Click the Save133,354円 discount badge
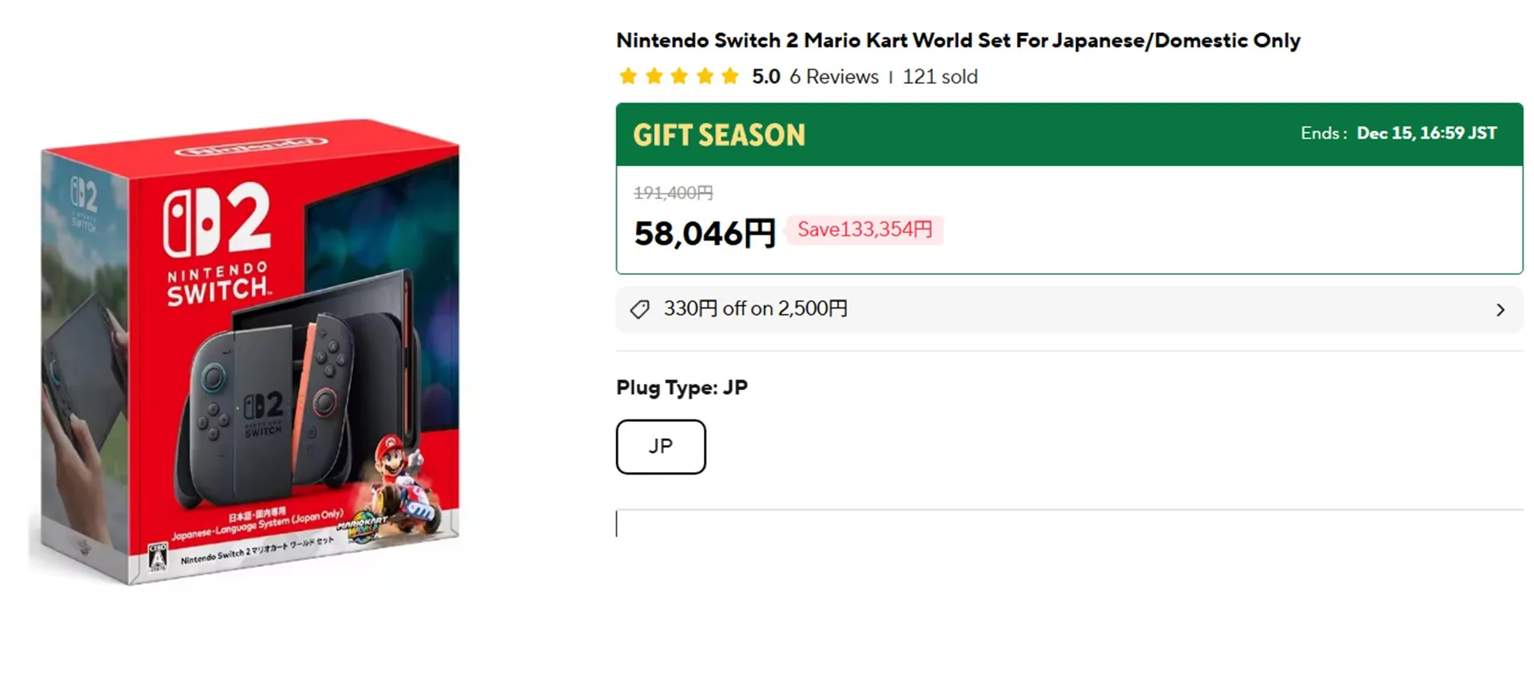 point(864,230)
